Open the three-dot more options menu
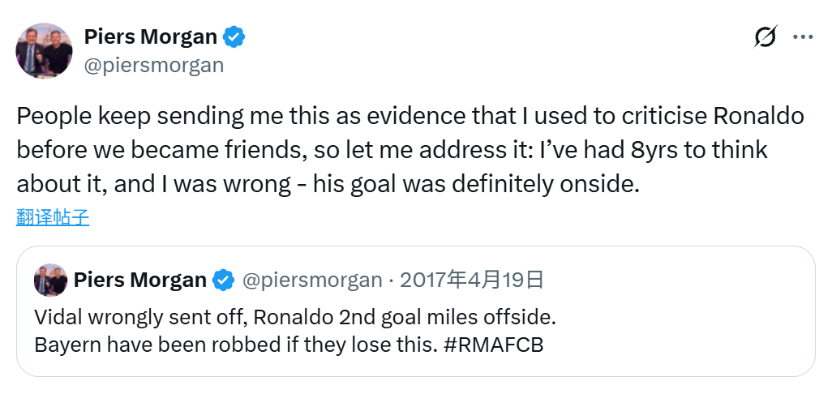 click(802, 37)
